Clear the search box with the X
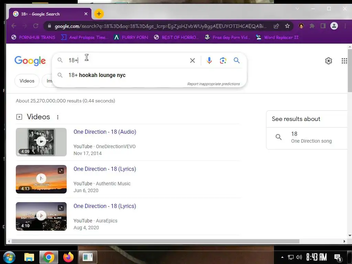 [x=192, y=60]
